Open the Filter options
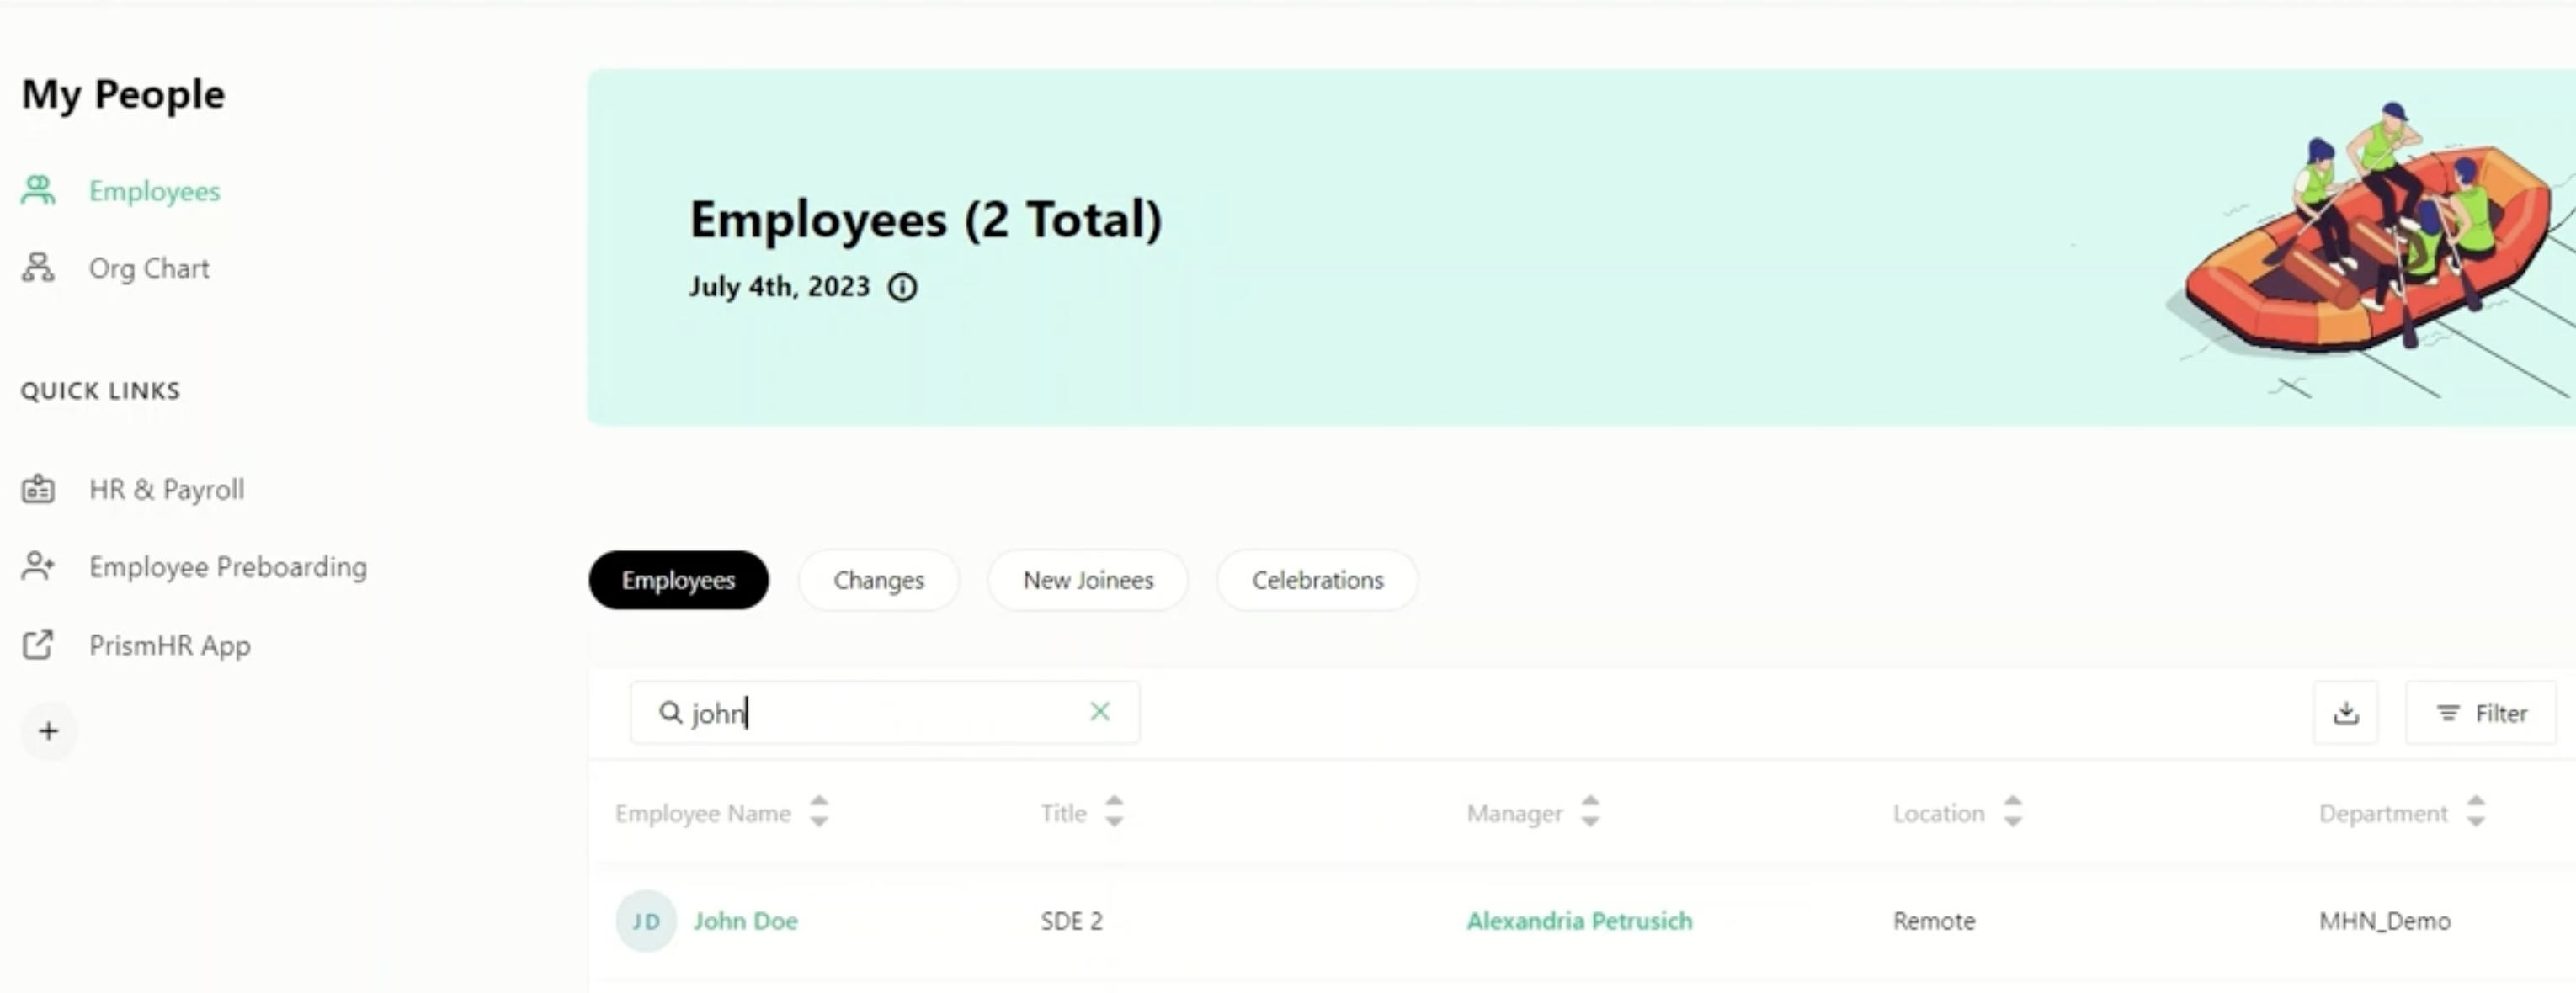 coord(2481,713)
